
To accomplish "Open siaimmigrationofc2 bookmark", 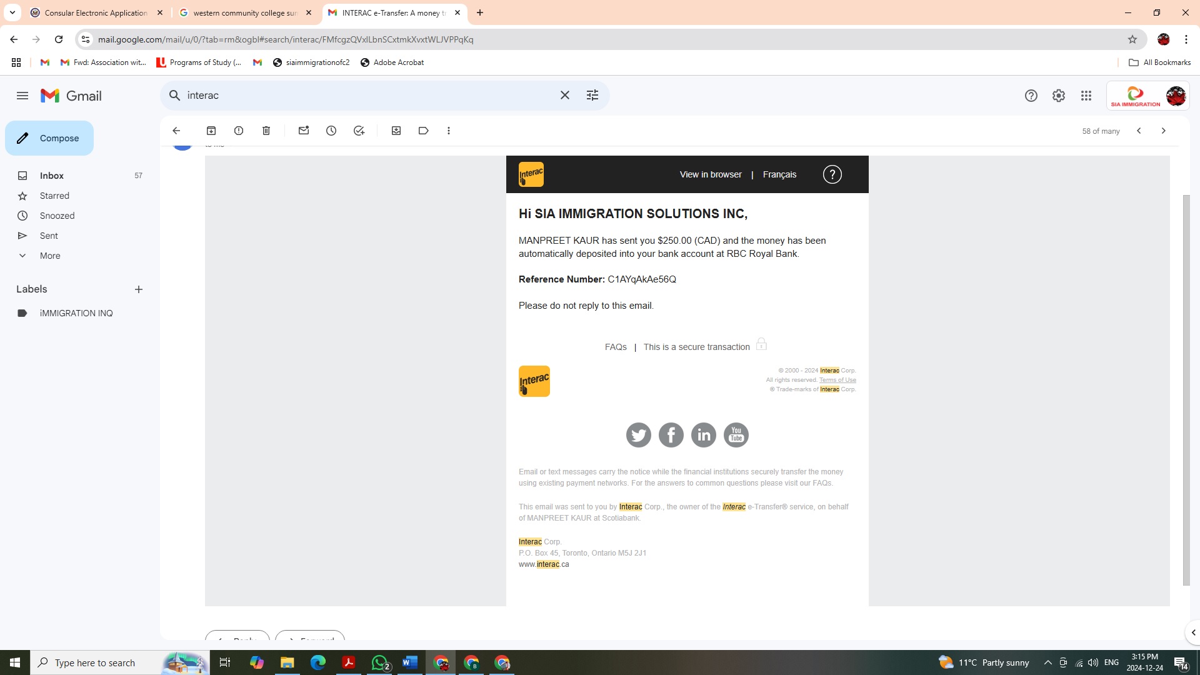I will click(311, 62).
